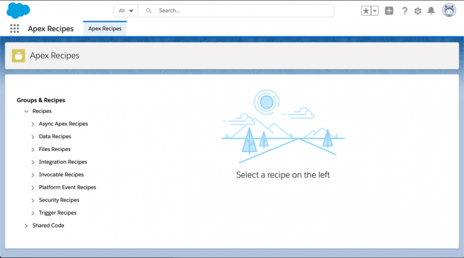Open the App Launcher dots grid
The width and height of the screenshot is (464, 258).
pyautogui.click(x=14, y=28)
